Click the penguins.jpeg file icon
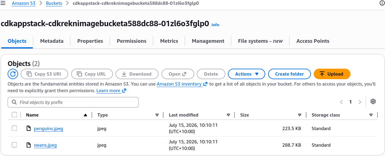Image resolution: width=385 pixels, height=156 pixels. 28,129
